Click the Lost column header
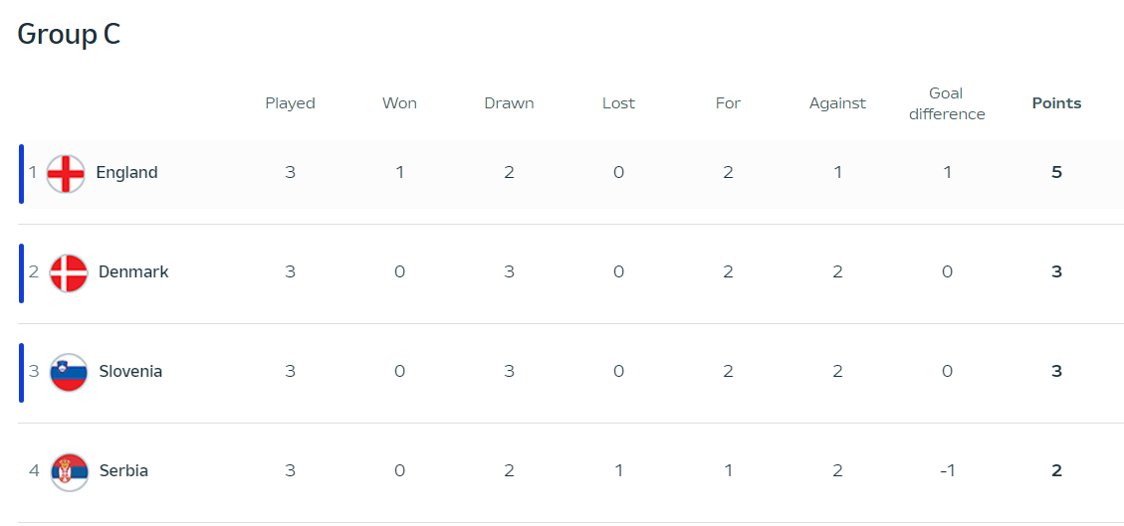Image resolution: width=1124 pixels, height=526 pixels. pos(618,103)
